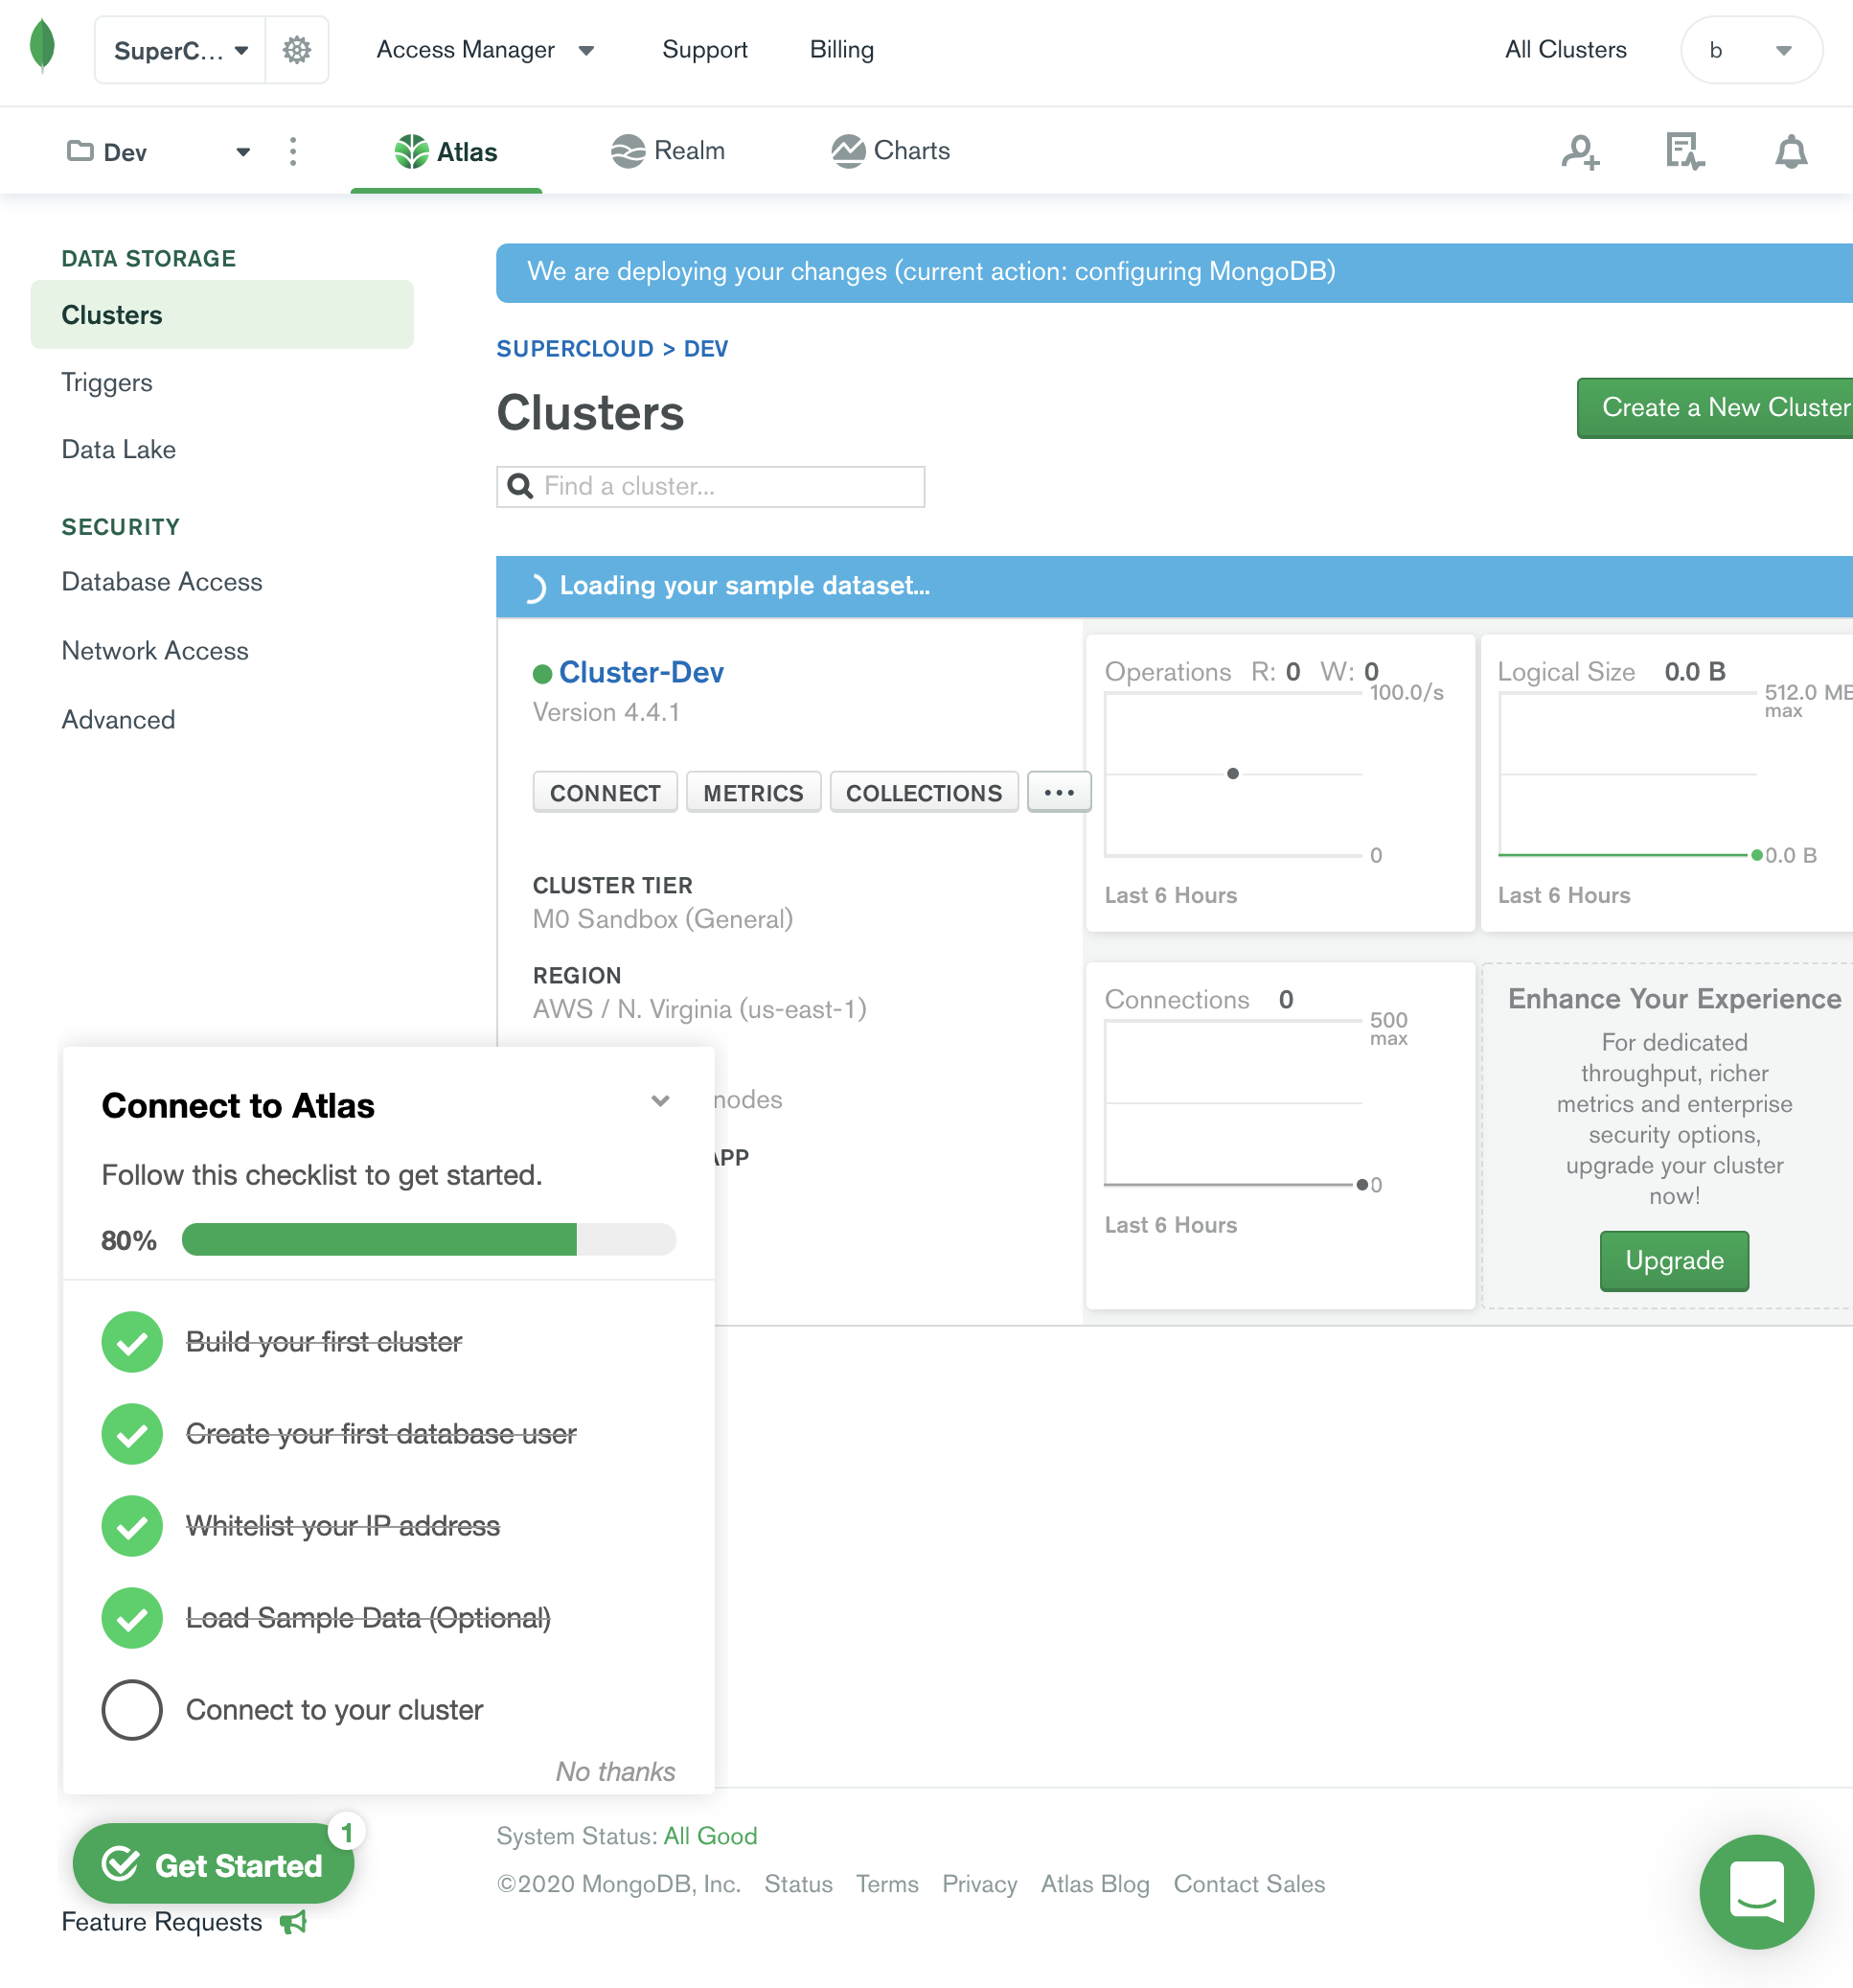Open organization settings gear icon
1853x1988 pixels.
(297, 50)
